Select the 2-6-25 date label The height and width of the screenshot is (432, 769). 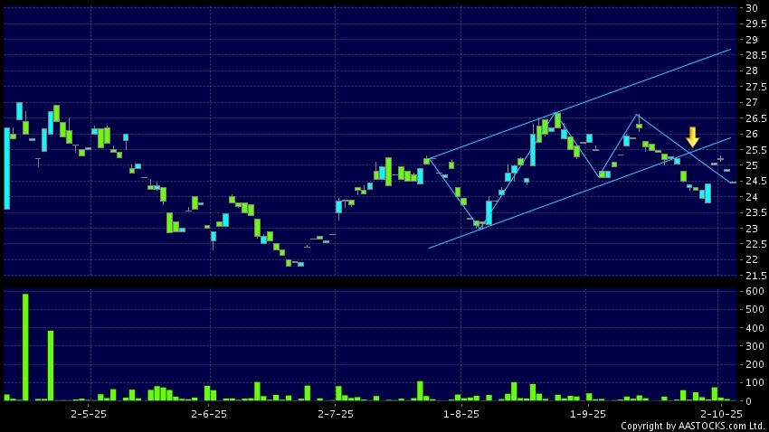pyautogui.click(x=209, y=413)
